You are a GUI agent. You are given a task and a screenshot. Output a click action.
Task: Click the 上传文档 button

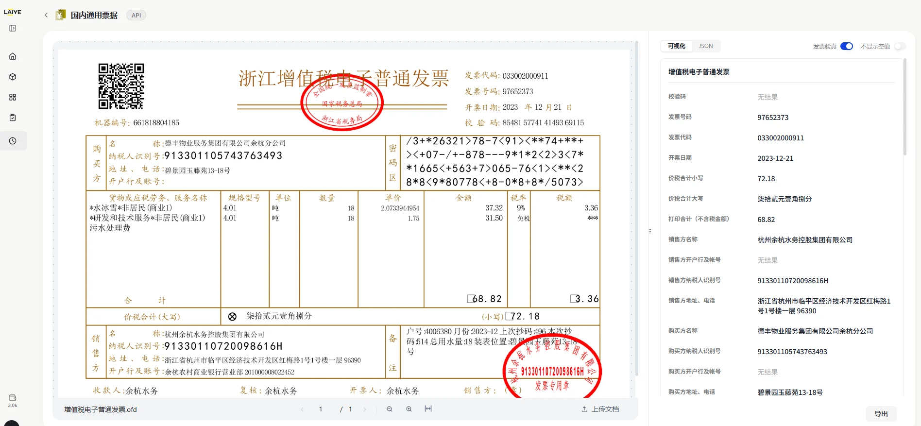600,409
